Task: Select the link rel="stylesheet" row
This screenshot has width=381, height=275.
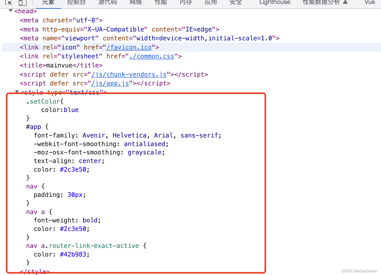Action: click(x=101, y=56)
